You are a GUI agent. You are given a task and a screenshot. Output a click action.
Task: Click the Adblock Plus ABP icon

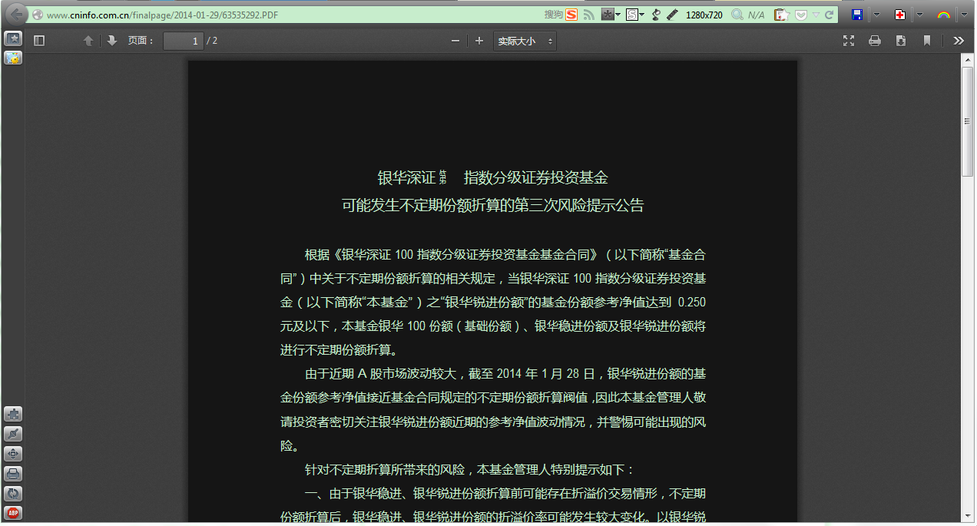13,513
